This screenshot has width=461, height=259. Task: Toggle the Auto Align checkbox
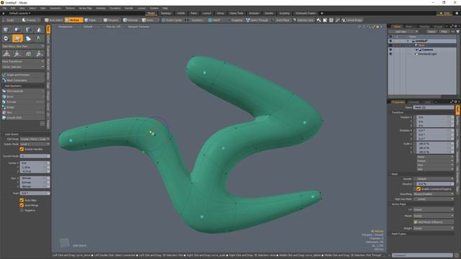coord(22,200)
